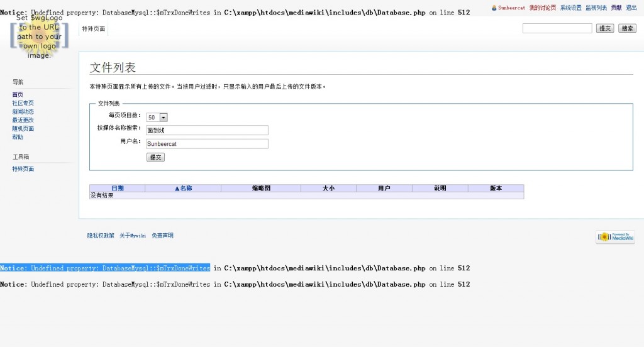Click the 首页 link in the sidebar
The height and width of the screenshot is (347, 644).
pos(18,94)
